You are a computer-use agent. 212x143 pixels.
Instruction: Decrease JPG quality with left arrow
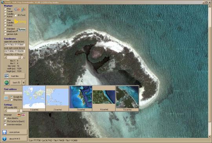(5, 110)
